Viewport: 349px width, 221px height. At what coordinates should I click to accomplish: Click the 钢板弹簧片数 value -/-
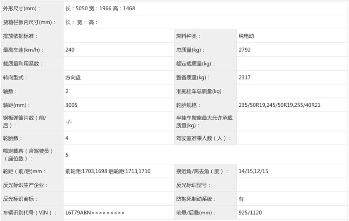click(x=69, y=122)
